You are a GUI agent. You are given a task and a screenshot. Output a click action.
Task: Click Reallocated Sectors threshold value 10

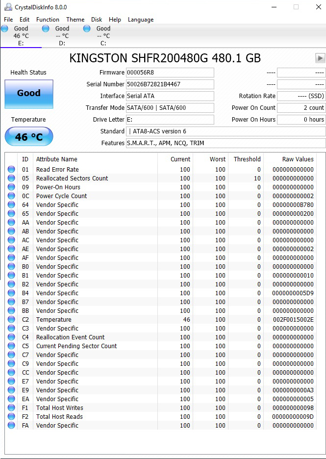pyautogui.click(x=257, y=178)
